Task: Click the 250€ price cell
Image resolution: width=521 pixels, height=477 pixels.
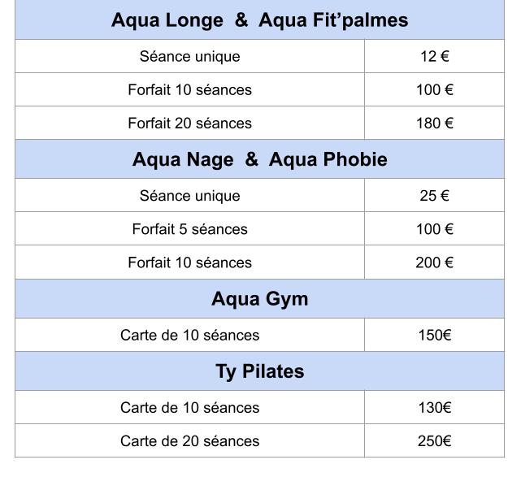Action: tap(435, 440)
